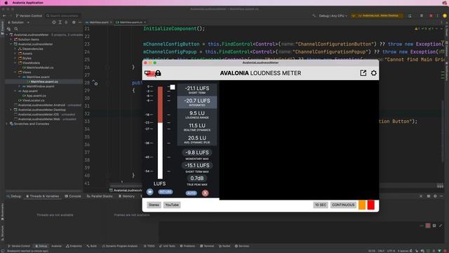The image size is (449, 253).
Task: Click the blue play/forward round button
Action: pyautogui.click(x=149, y=192)
